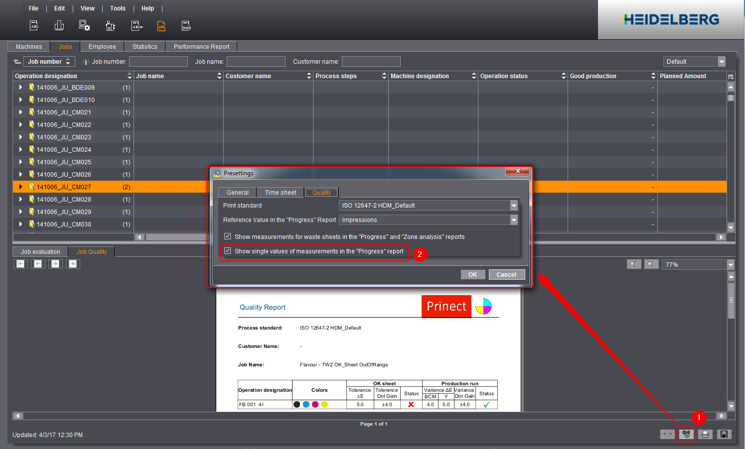This screenshot has width=745, height=449.
Task: Click the Job name filter input field
Action: pos(256,62)
